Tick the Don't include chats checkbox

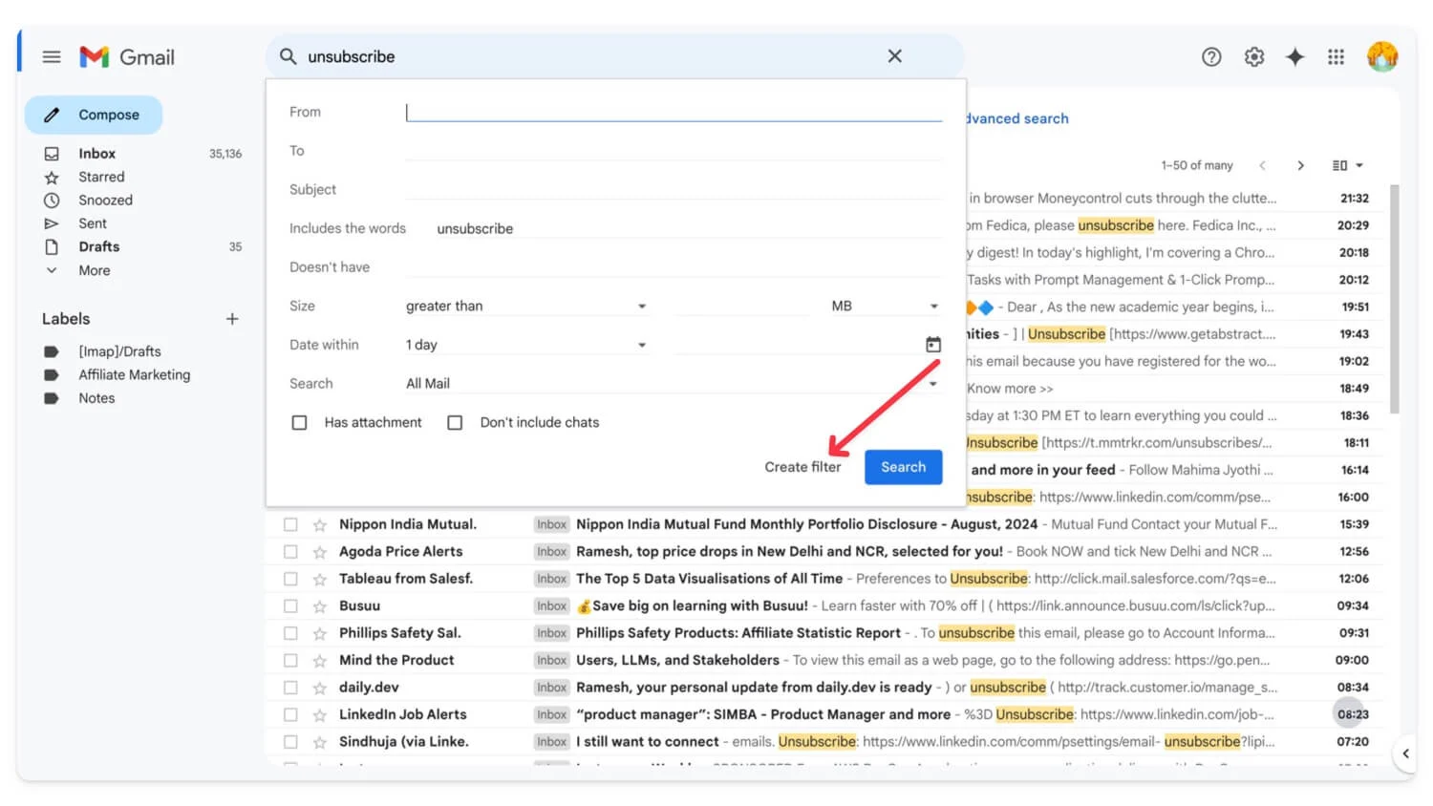point(455,422)
